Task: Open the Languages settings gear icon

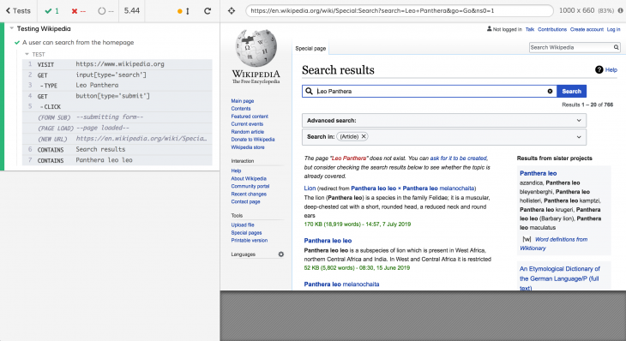Action: click(x=281, y=254)
